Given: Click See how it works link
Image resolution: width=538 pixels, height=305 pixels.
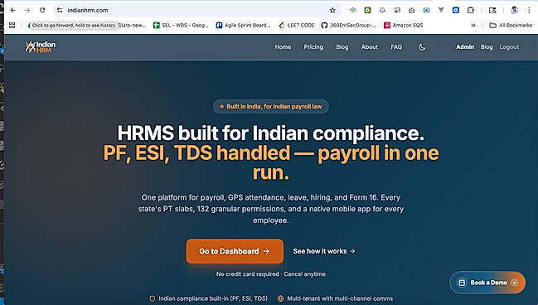Looking at the screenshot, I should click(324, 251).
